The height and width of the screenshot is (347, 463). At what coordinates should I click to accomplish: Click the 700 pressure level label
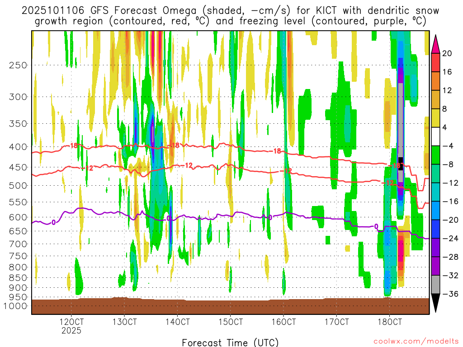[18, 244]
